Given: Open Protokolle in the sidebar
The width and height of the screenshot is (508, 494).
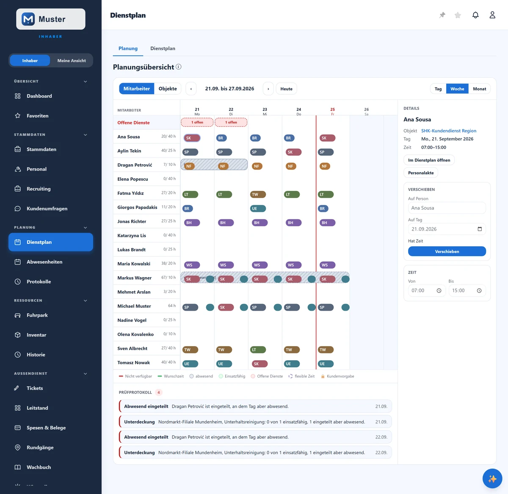Looking at the screenshot, I should point(51,281).
